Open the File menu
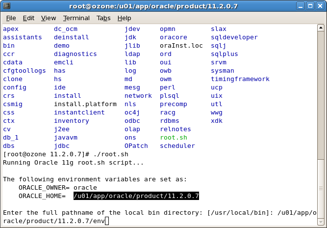 point(11,18)
